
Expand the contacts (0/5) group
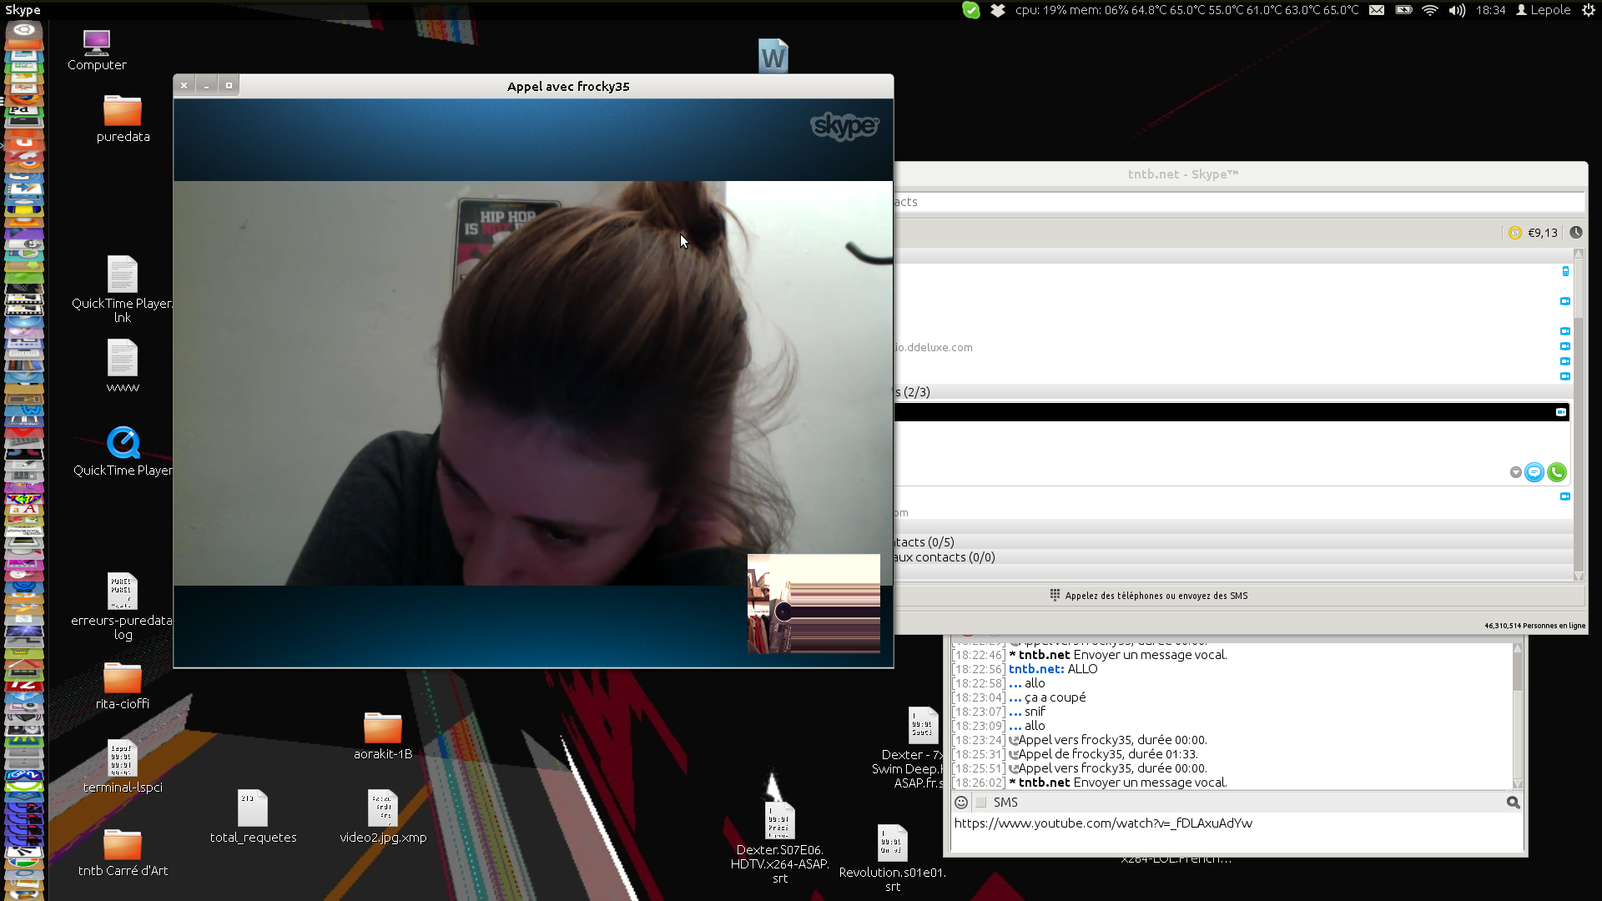pos(924,542)
